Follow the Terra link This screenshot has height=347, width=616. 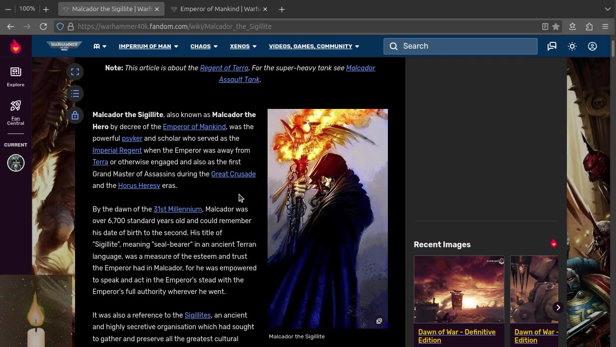click(x=100, y=162)
